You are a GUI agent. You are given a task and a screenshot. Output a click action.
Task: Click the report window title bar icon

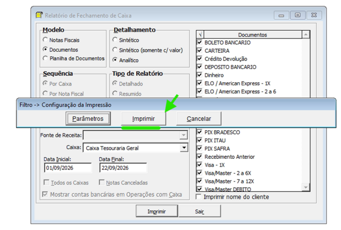pos(39,15)
